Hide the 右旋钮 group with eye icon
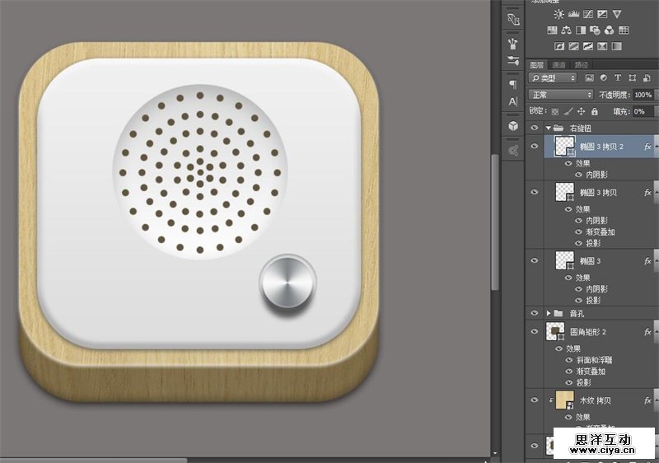Viewport: 659px width, 463px height. (x=535, y=129)
